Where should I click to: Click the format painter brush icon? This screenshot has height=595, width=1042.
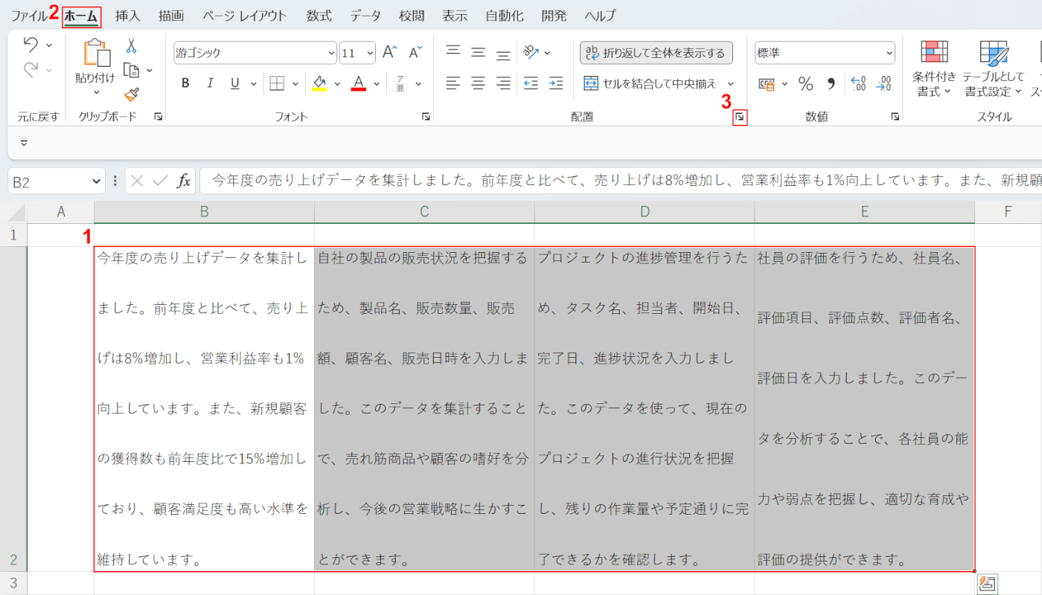[x=132, y=94]
